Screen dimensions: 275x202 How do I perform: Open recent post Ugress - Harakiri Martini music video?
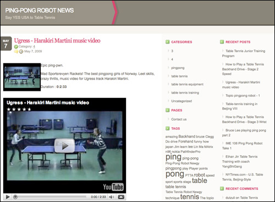(241, 85)
